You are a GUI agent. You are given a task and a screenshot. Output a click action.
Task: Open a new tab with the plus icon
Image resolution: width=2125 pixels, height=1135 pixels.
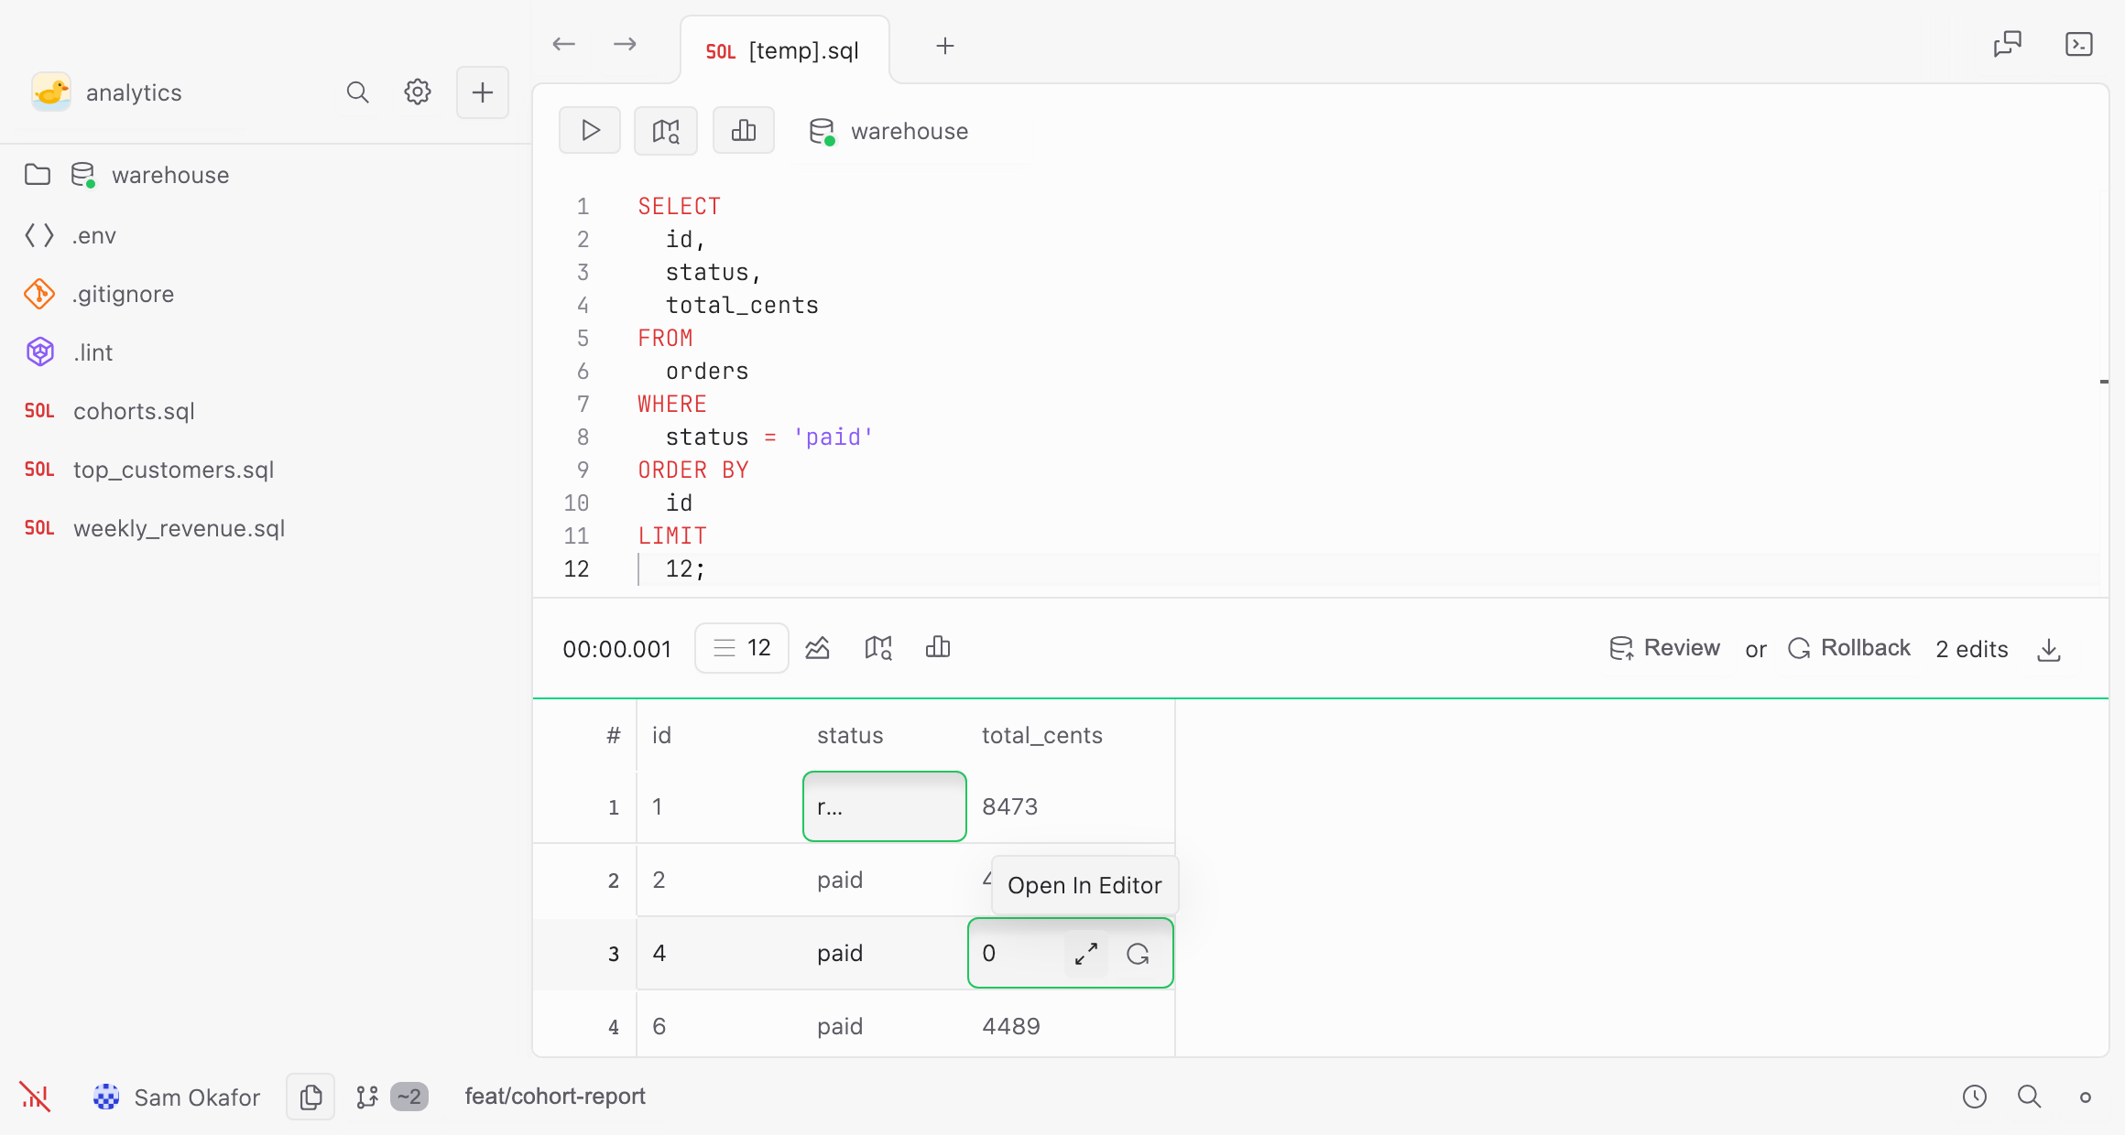(945, 46)
